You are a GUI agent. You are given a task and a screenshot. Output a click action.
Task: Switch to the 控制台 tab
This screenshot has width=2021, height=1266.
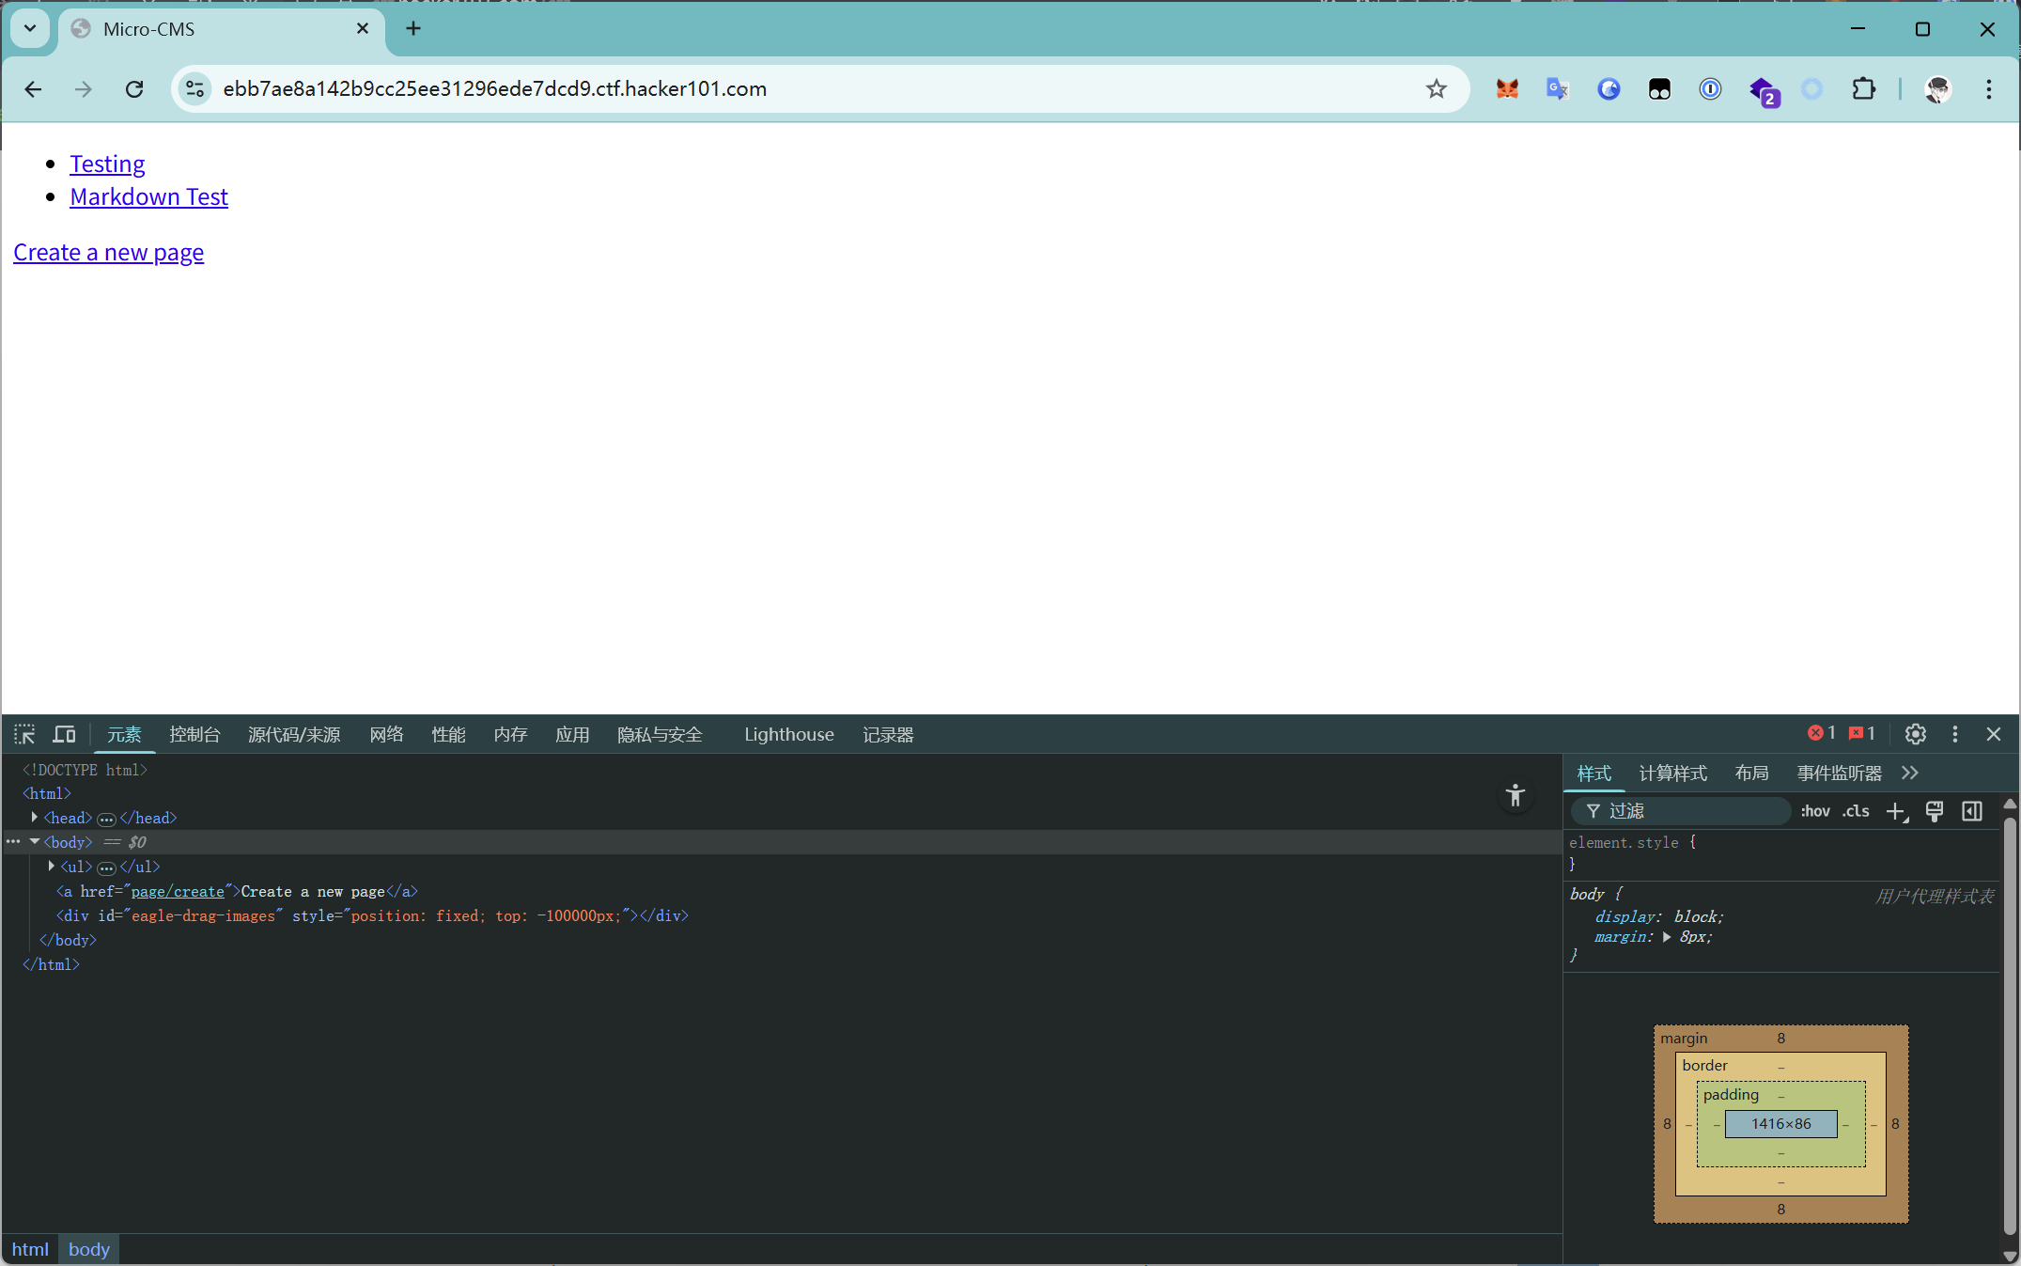pyautogui.click(x=194, y=734)
